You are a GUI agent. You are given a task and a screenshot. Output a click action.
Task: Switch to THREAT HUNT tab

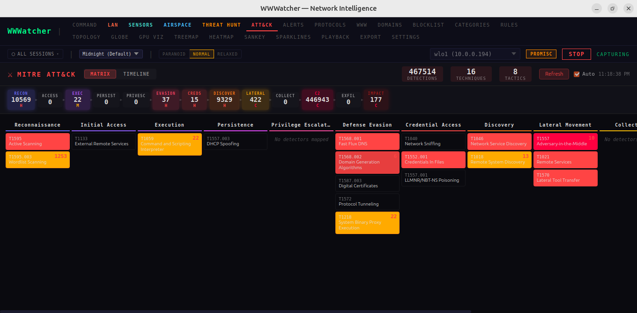(x=222, y=25)
